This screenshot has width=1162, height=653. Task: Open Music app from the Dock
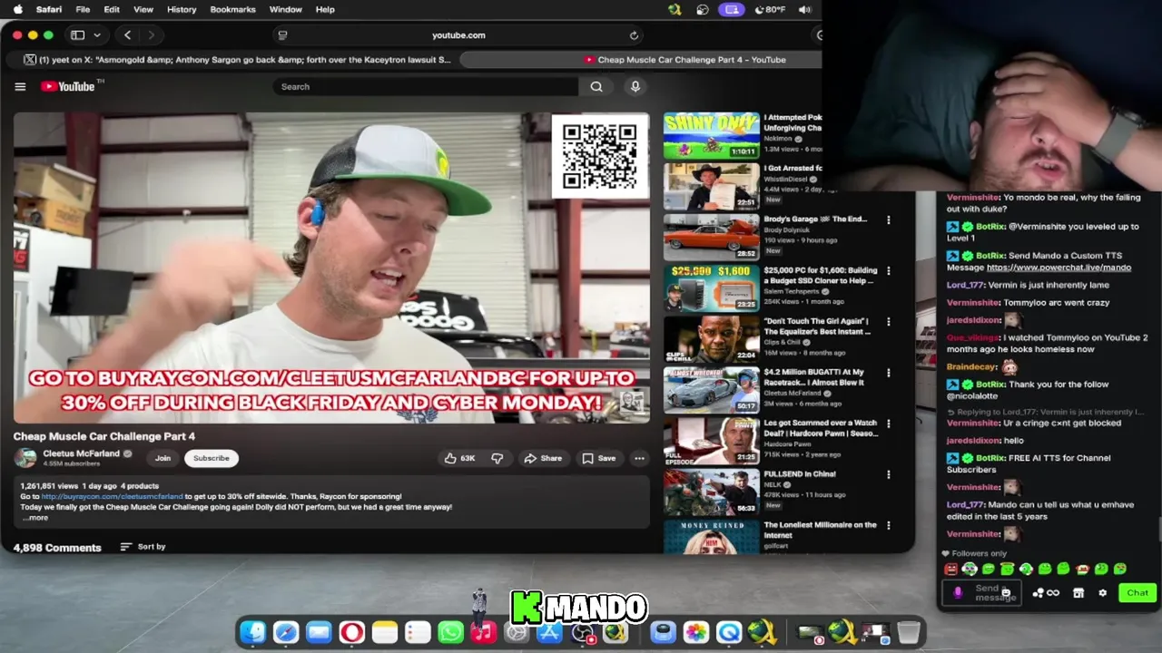(x=483, y=632)
